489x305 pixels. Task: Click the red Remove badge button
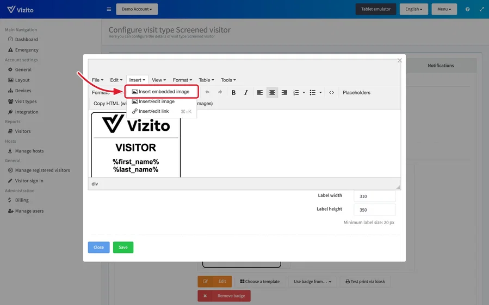point(224,296)
